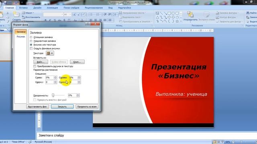The height and width of the screenshot is (144, 257).
Task: Open the Home (Главная) ribbon tab
Action: (10, 8)
